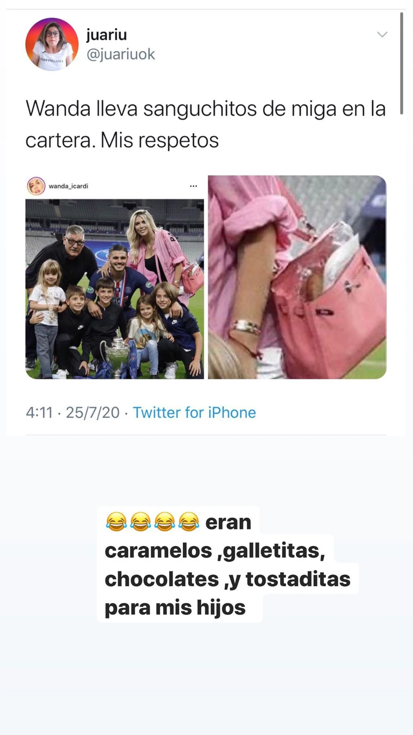
Task: Tap the caption line 'para mis hijos'
Action: [x=175, y=608]
